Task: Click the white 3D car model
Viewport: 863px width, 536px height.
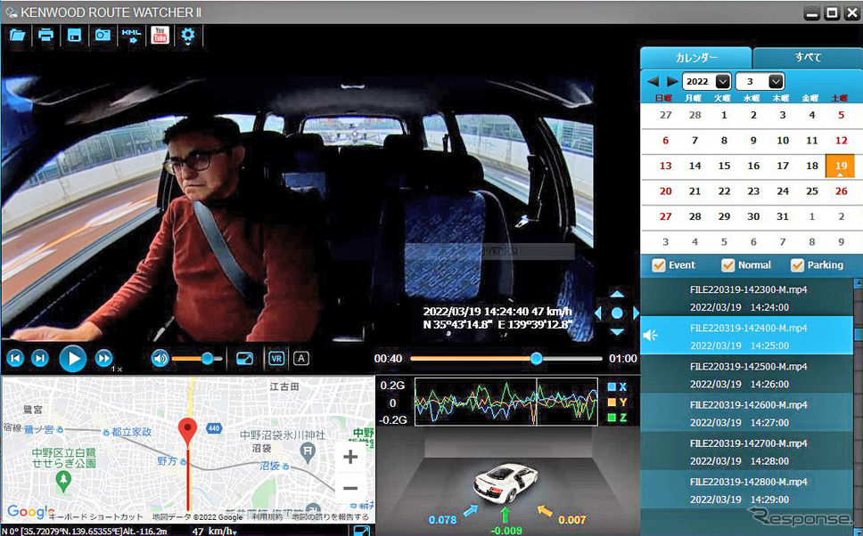Action: (x=505, y=483)
